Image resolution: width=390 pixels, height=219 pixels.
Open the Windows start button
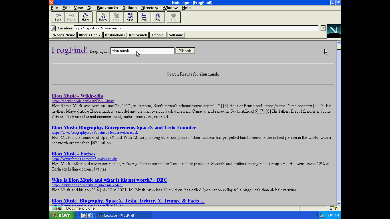62,215
